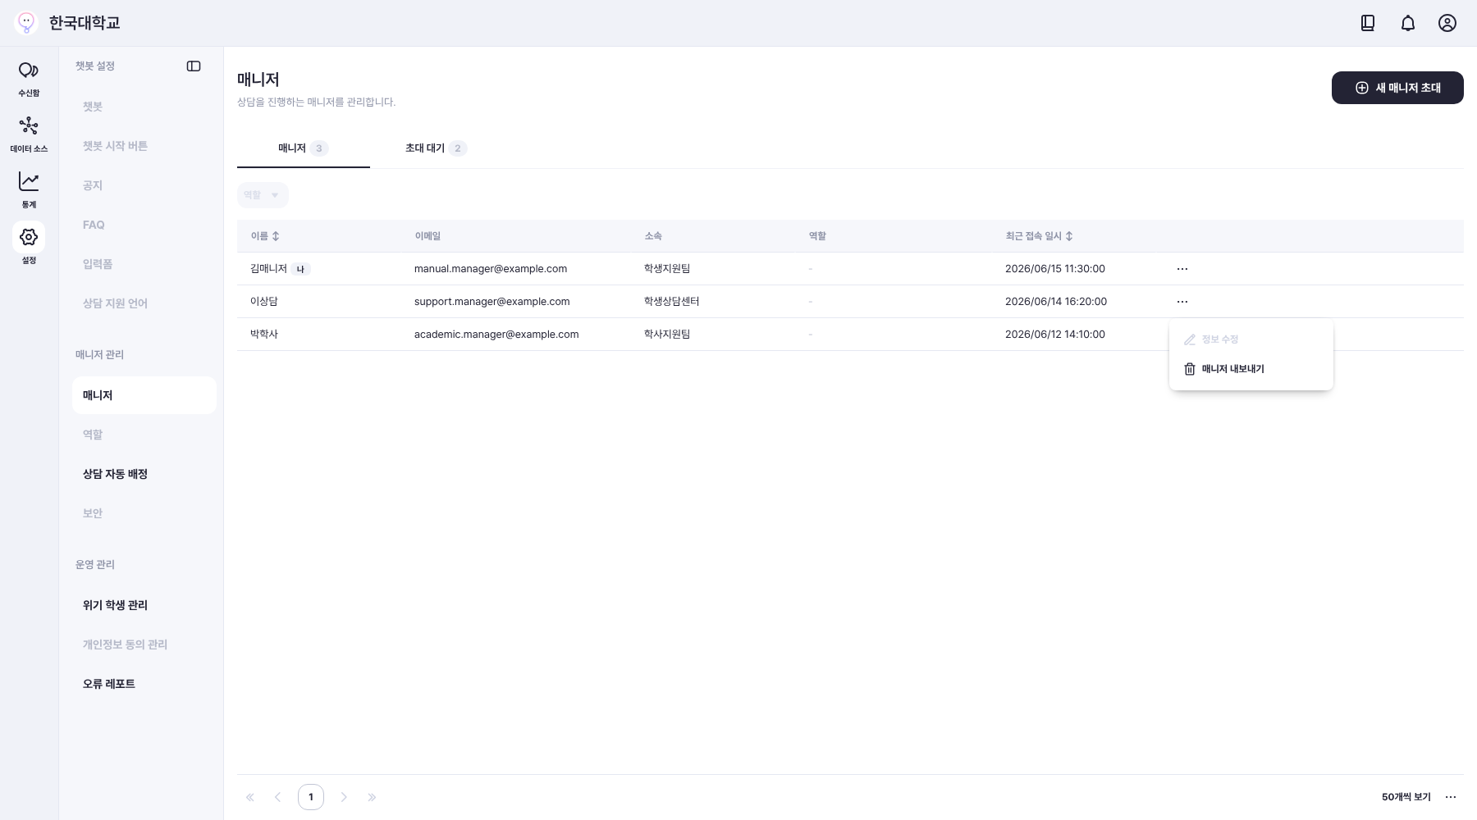Image resolution: width=1477 pixels, height=820 pixels.
Task: Switch to the 초대 대기 tab
Action: [436, 148]
